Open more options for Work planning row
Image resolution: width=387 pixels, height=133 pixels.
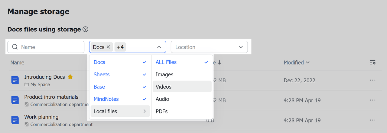coord(372,120)
